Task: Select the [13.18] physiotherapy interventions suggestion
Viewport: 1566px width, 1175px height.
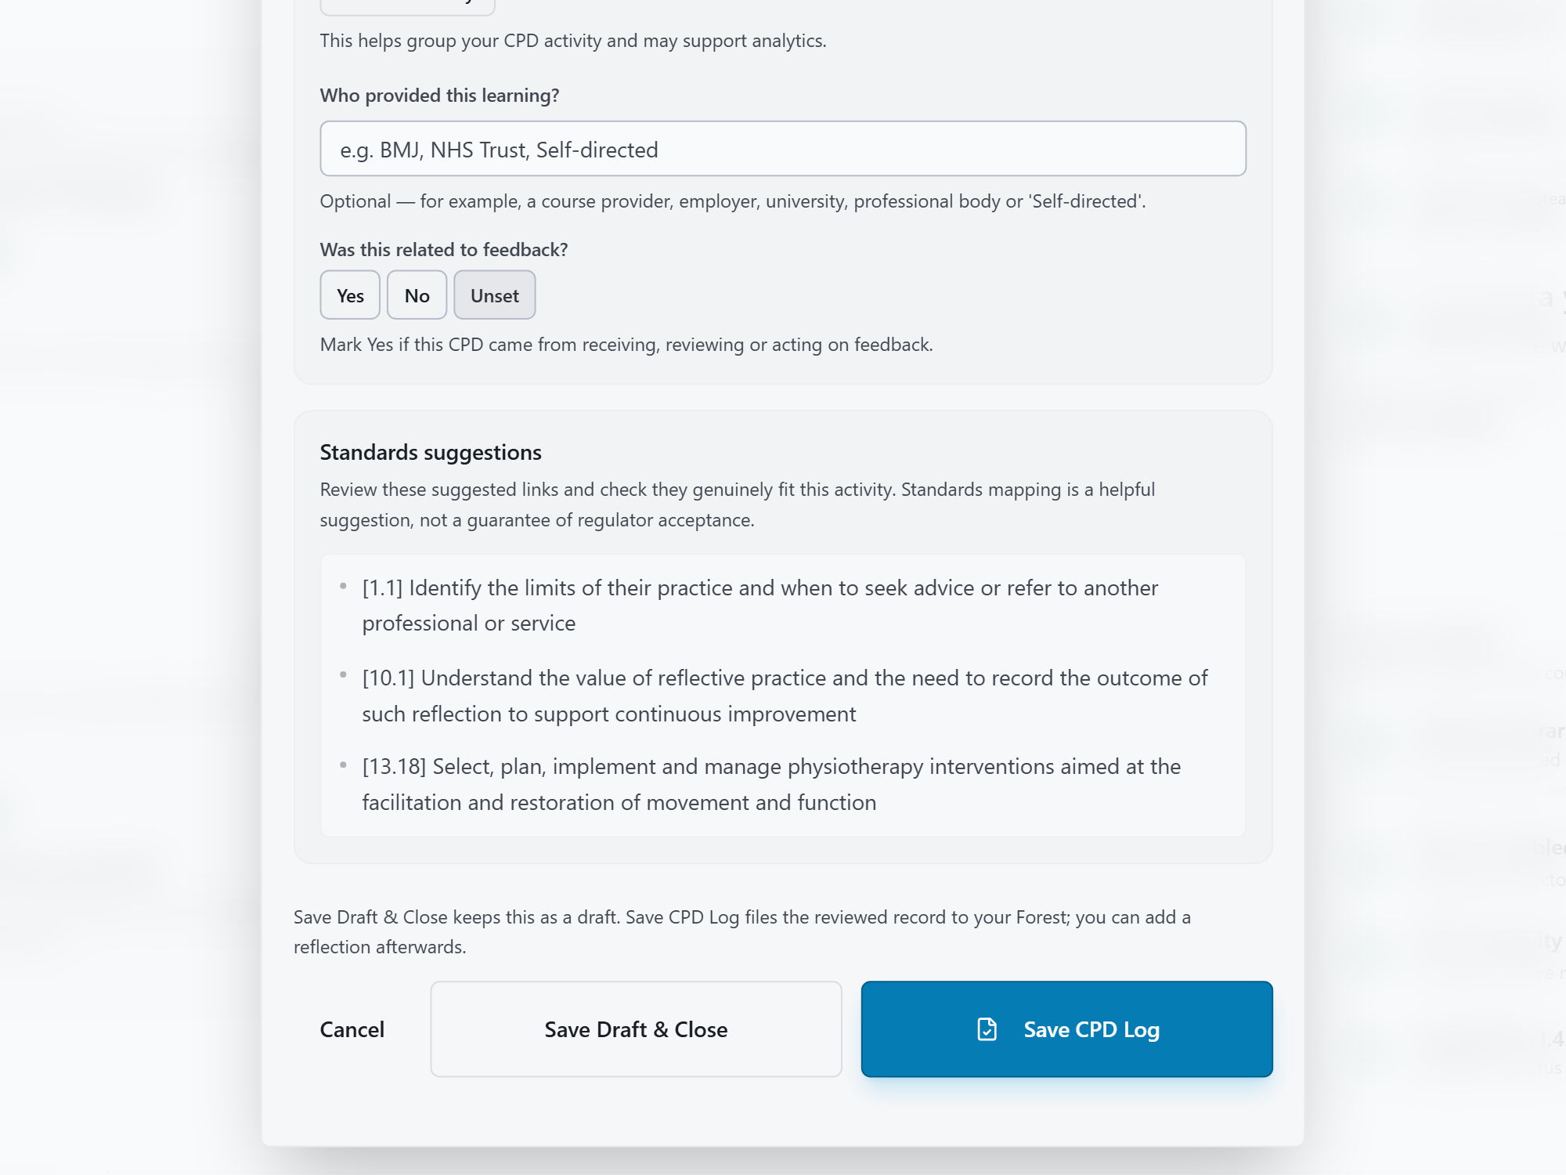Action: click(771, 784)
